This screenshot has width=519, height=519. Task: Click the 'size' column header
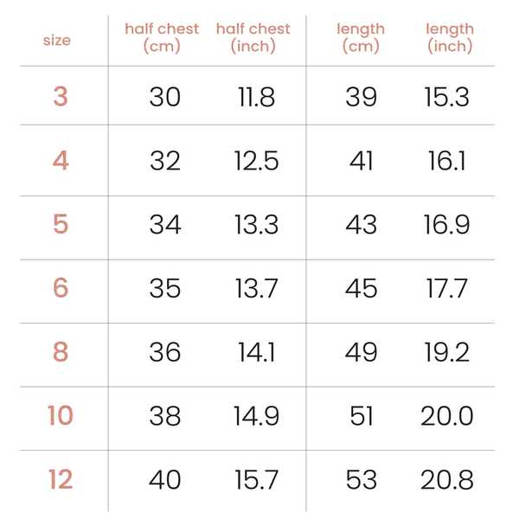coord(57,41)
